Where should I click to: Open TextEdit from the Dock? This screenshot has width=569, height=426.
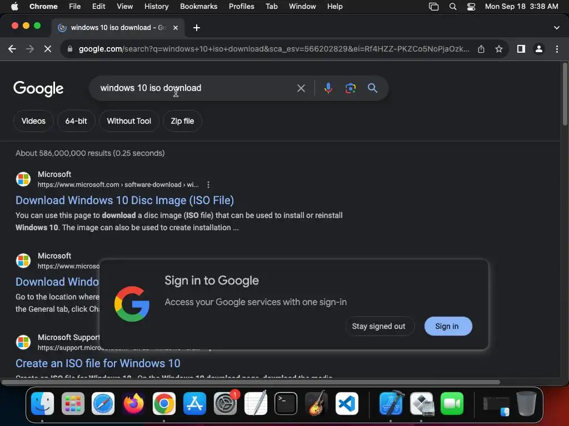click(x=256, y=403)
